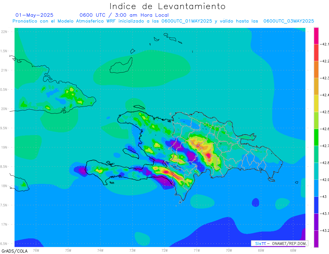Pick the sky-blue swatch between -42.9 and -43

click(316, 188)
